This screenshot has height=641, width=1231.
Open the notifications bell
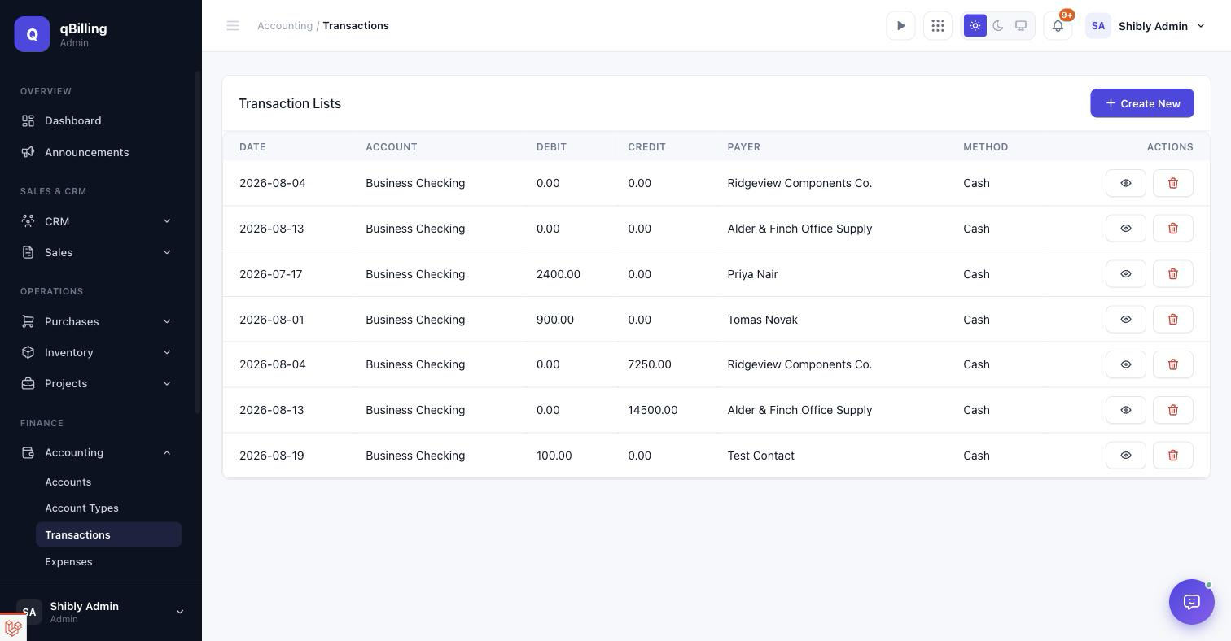1058,26
